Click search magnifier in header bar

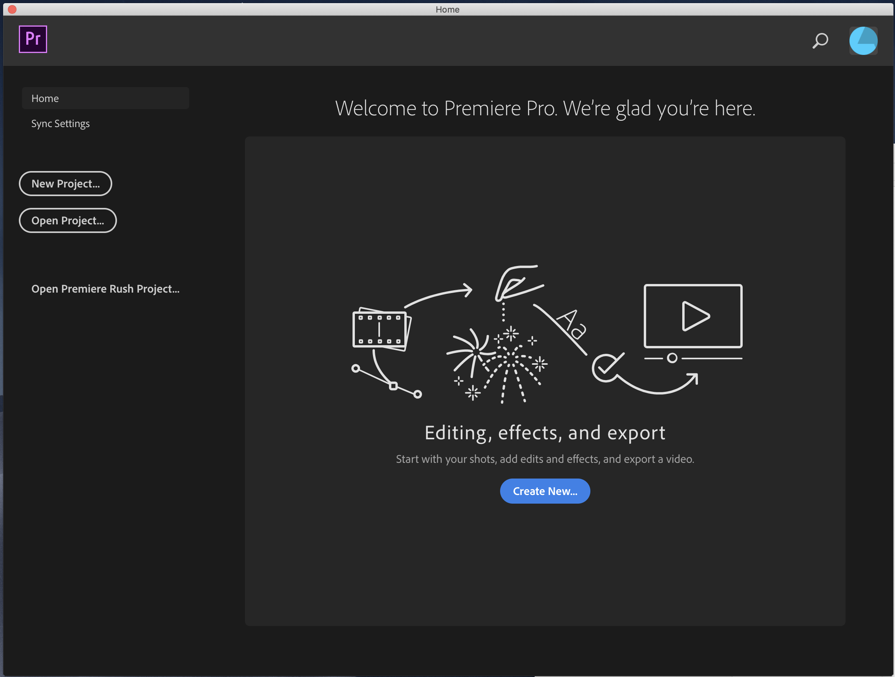point(818,40)
